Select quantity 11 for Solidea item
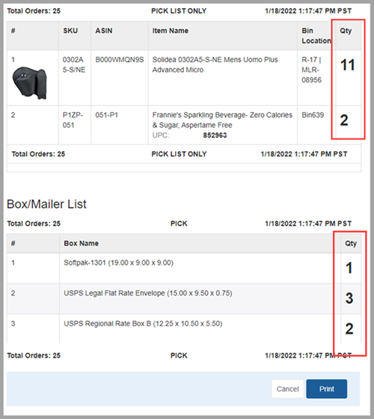374x419 pixels. point(348,65)
